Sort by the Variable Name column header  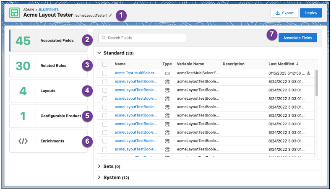[190, 64]
